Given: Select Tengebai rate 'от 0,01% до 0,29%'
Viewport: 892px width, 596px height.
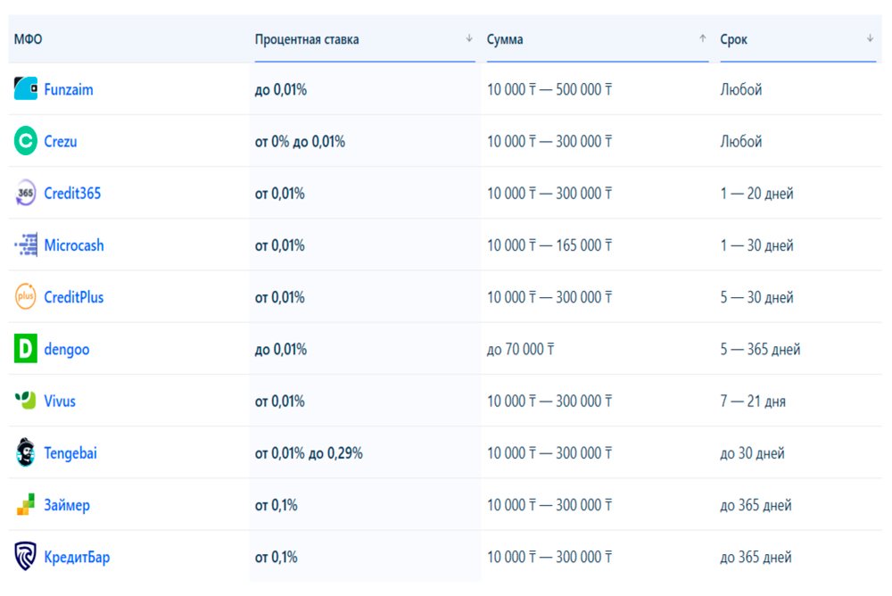Looking at the screenshot, I should (309, 453).
